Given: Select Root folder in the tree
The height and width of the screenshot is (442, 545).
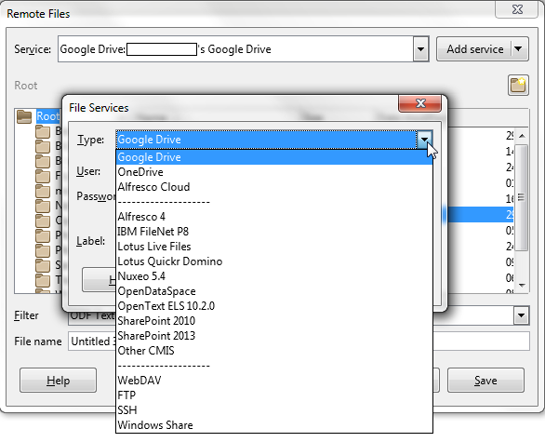Looking at the screenshot, I should 48,116.
